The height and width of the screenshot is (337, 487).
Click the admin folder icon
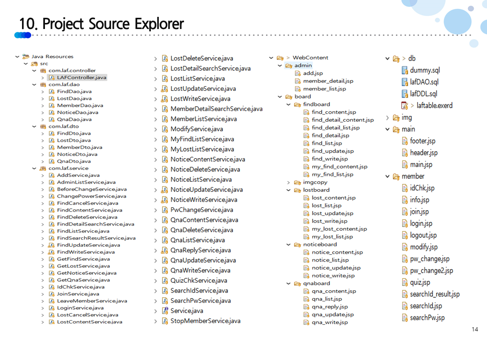[289, 66]
